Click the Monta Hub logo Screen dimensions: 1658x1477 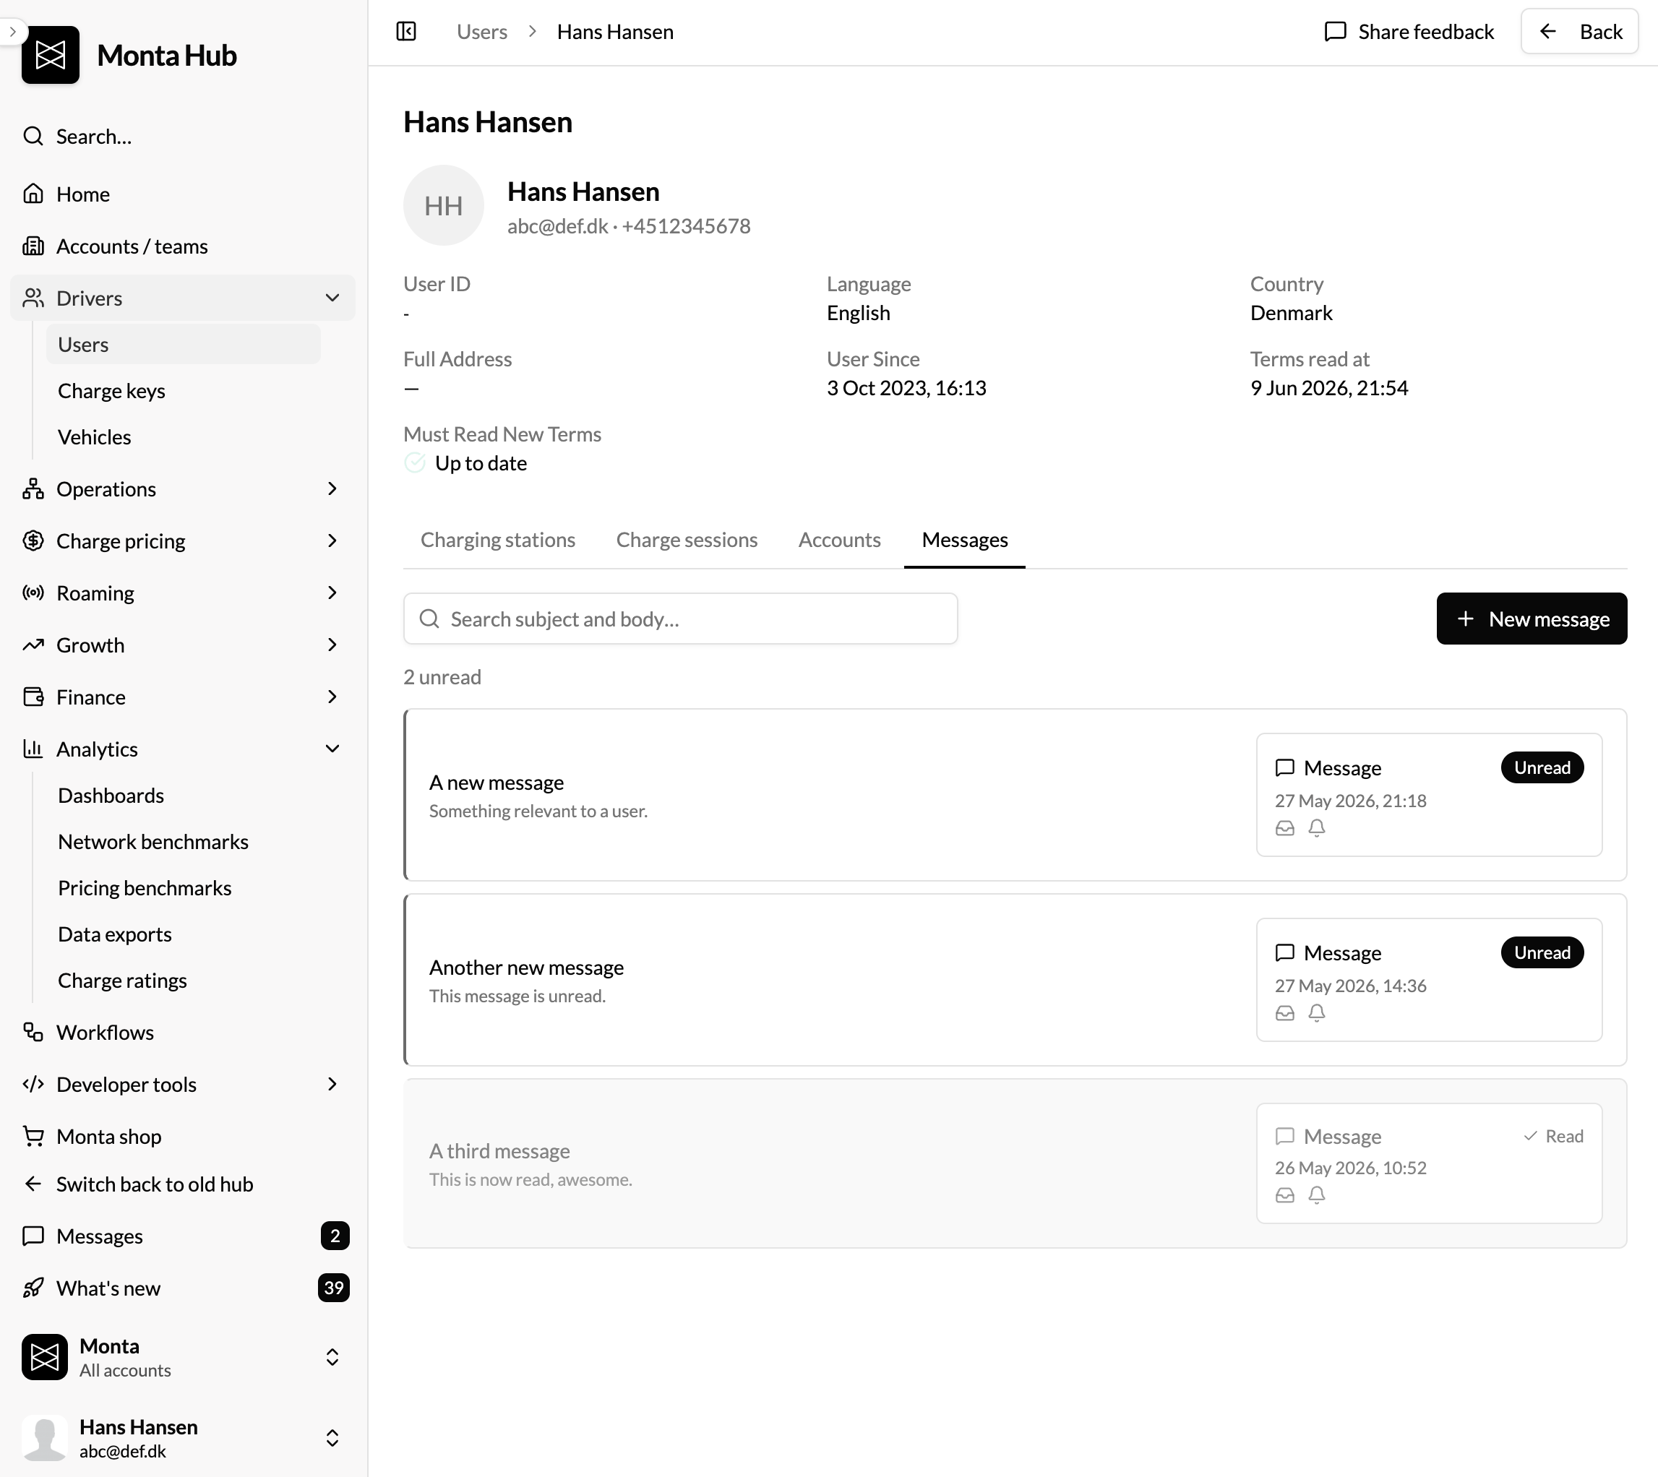[x=51, y=55]
